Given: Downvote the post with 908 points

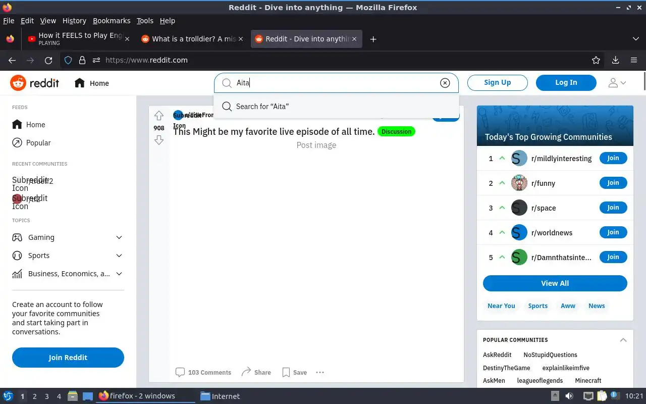Looking at the screenshot, I should tap(159, 140).
